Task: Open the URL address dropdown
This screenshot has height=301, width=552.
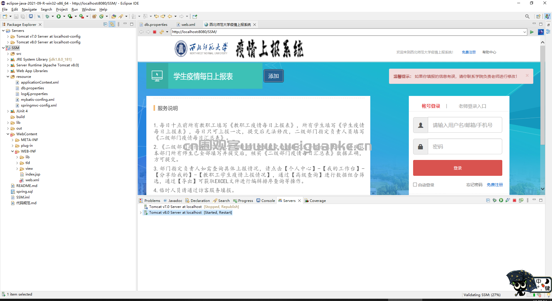Action: (525, 32)
